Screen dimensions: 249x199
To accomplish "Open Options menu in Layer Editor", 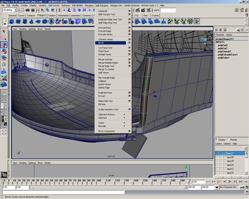I will 227,144.
